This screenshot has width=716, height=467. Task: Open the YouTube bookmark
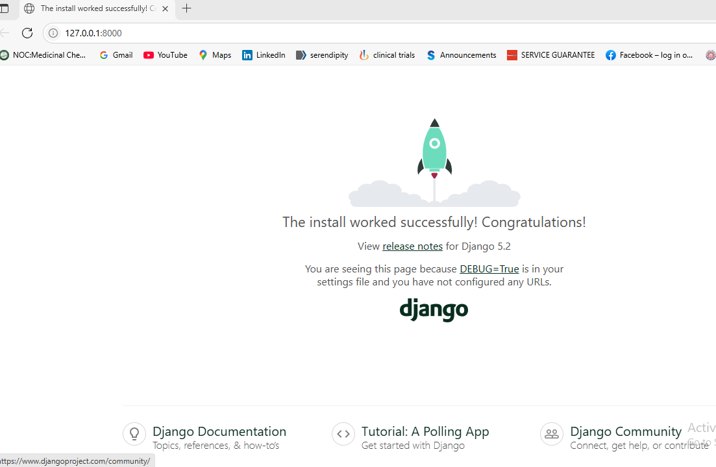(166, 55)
